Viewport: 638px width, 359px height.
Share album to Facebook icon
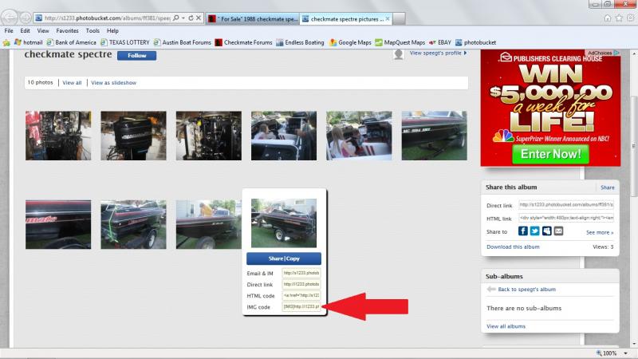tap(523, 231)
